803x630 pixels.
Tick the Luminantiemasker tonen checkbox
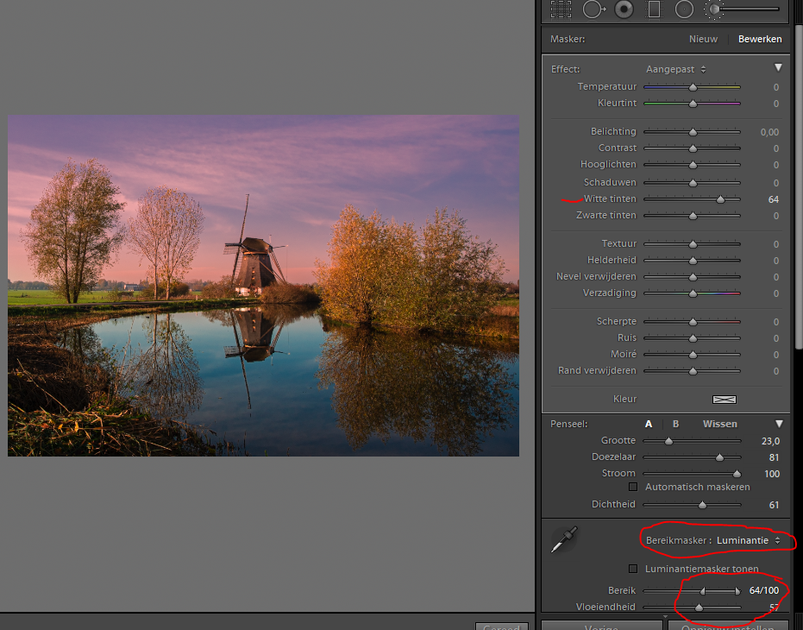(x=633, y=569)
